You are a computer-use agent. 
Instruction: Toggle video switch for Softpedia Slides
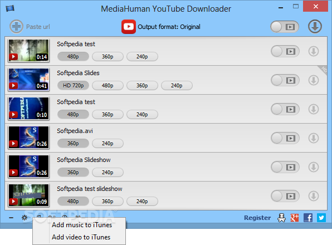coord(285,80)
